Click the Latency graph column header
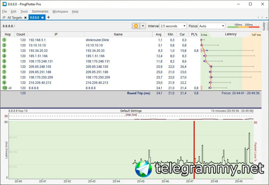269x185 pixels. 231,34
